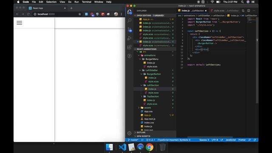Image resolution: width=272 pixels, height=153 pixels.
Task: Open Spotlight search in the menu bar
Action: pos(242,2)
